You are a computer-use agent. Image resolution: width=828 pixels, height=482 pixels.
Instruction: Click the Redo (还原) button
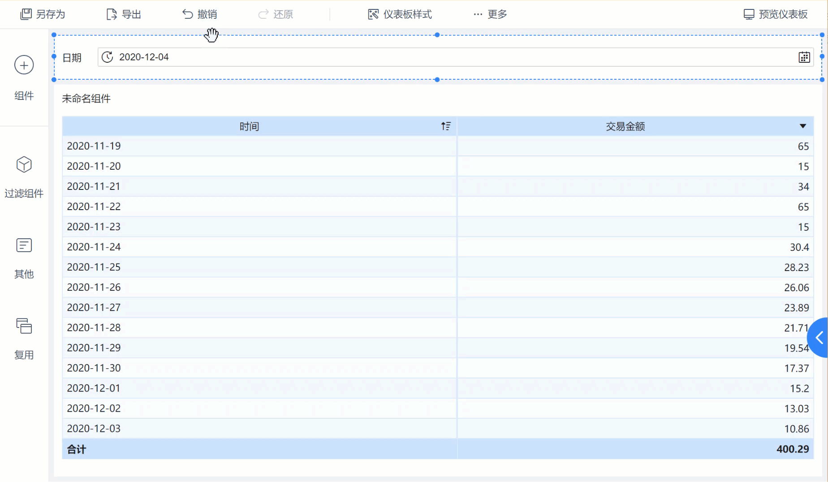pos(276,14)
